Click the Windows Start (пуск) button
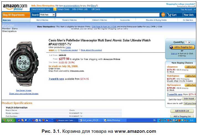Image resolution: width=198 pixels, height=135 pixels. [9, 120]
